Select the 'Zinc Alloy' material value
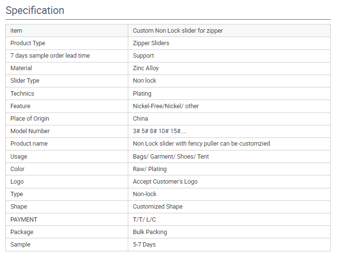The image size is (340, 260). (146, 68)
